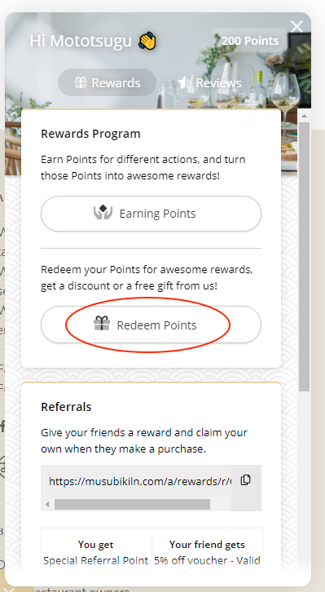The image size is (325, 592).
Task: Switch to the Reviews tab
Action: tap(209, 82)
